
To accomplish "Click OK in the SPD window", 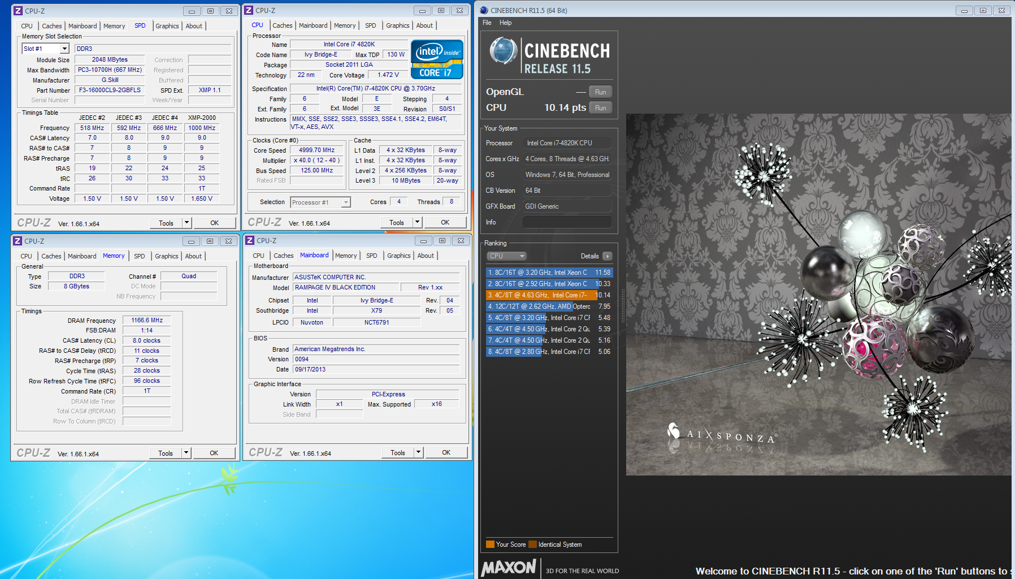I will coord(214,223).
